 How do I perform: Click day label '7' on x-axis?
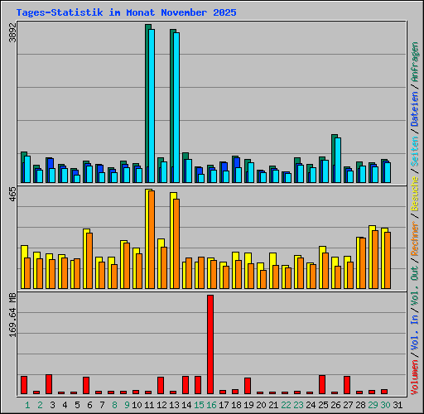102,405
